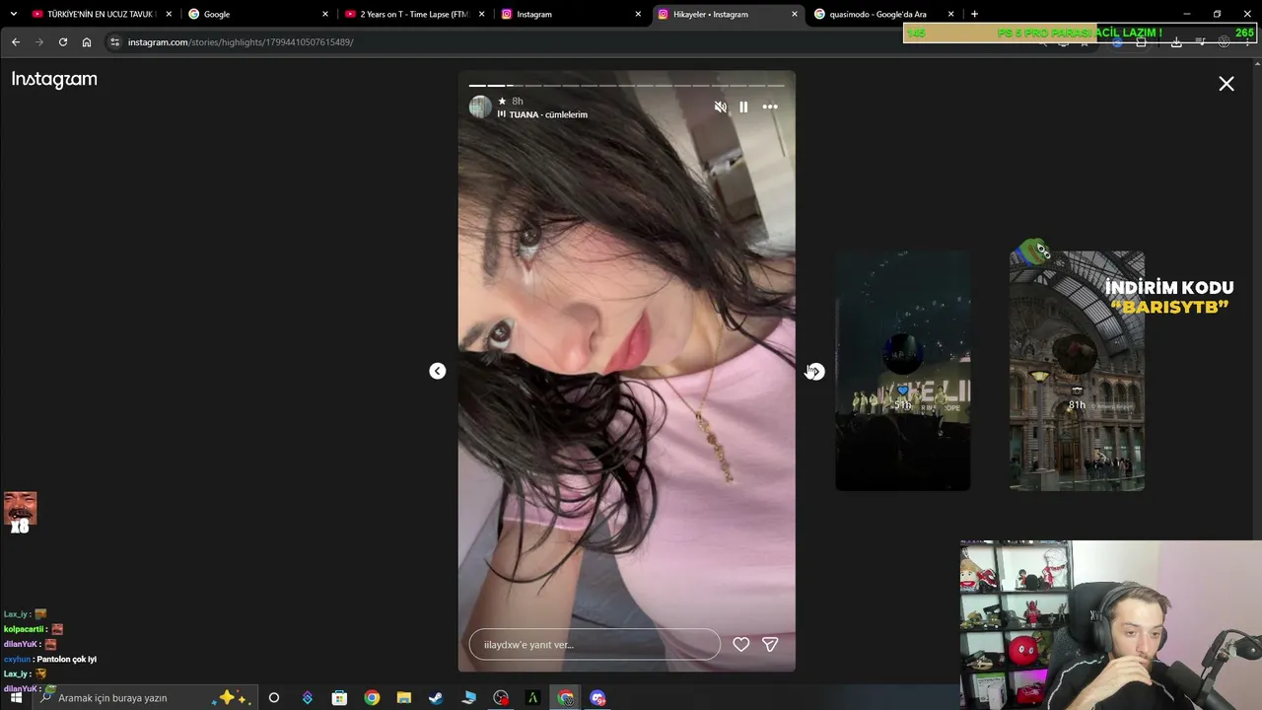Open the concert stage highlight preview

(903, 371)
